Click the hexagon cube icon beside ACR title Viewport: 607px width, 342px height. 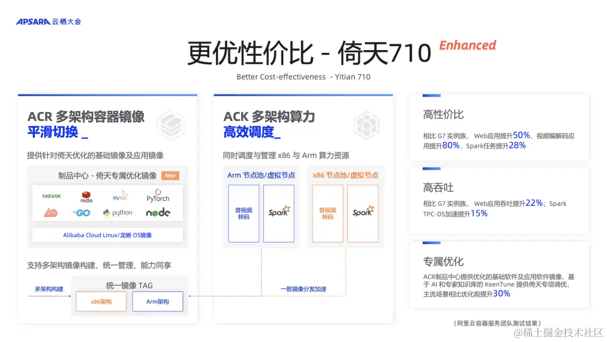tap(171, 125)
